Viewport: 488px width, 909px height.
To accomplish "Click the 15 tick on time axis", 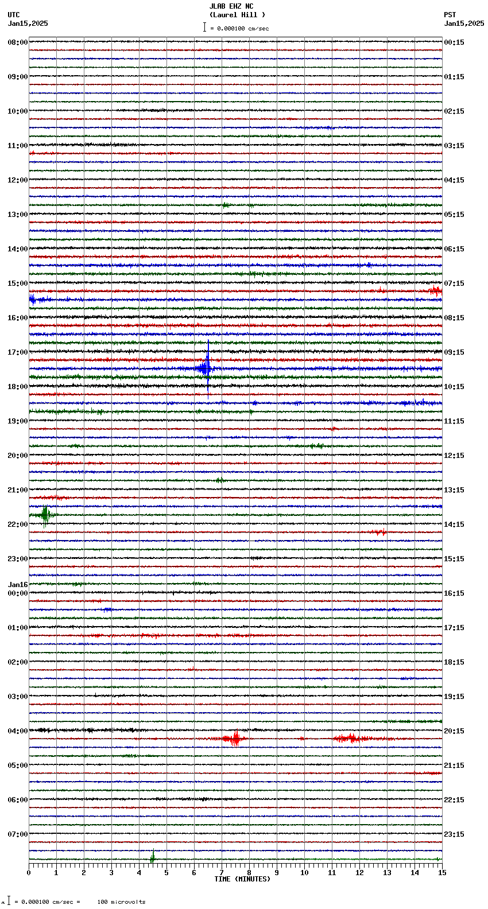I will [x=442, y=873].
